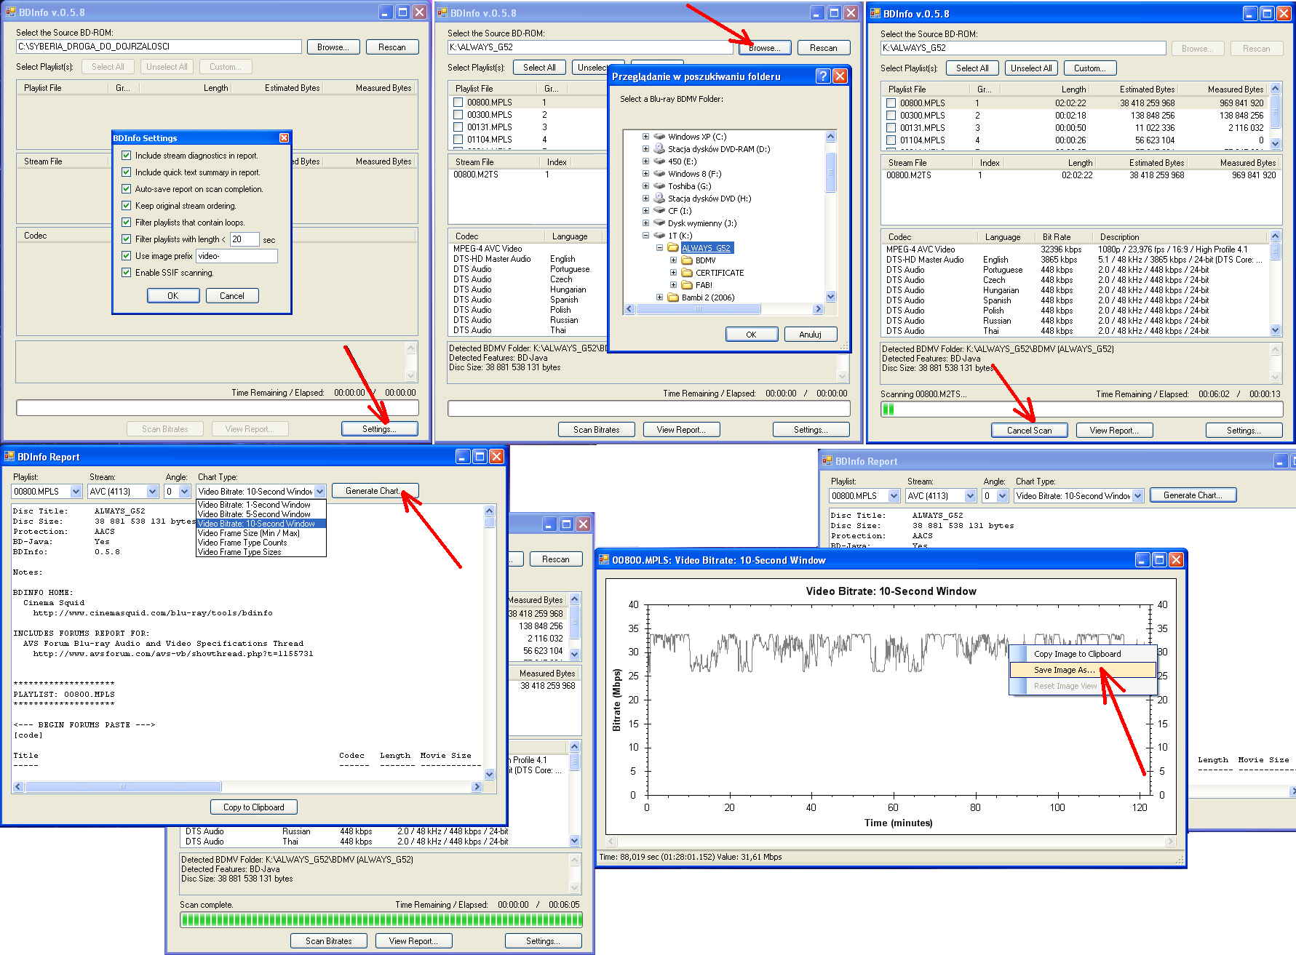
Task: Open Angle dropdown in left BDInfo Report
Action: (x=184, y=492)
